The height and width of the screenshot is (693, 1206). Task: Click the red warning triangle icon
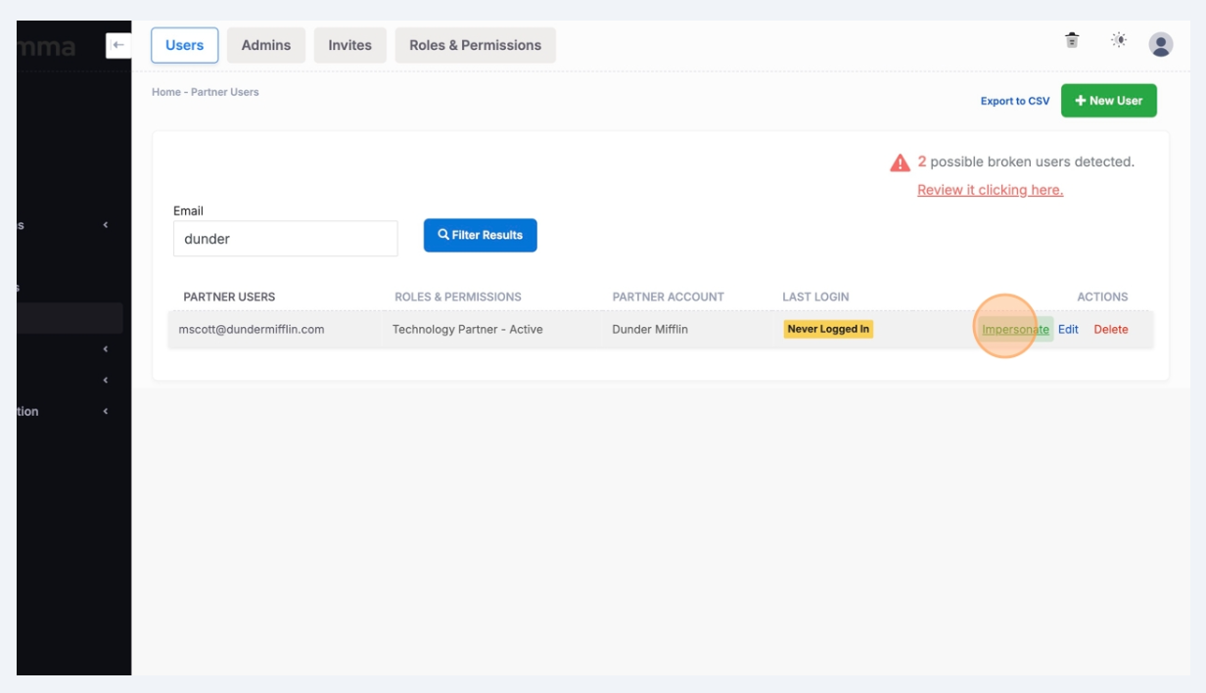coord(900,162)
